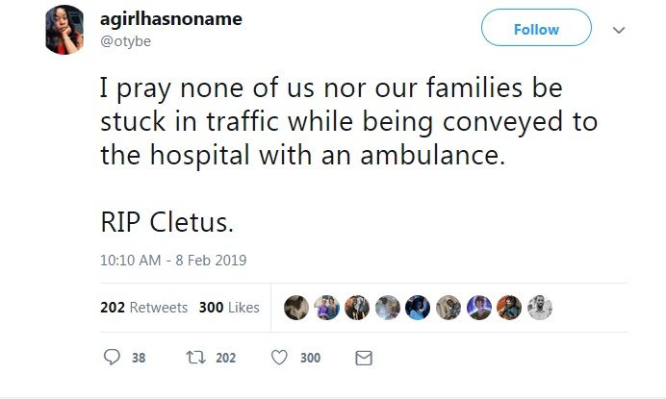Open second liker avatar with purple clothing
The width and height of the screenshot is (666, 399).
(x=326, y=308)
